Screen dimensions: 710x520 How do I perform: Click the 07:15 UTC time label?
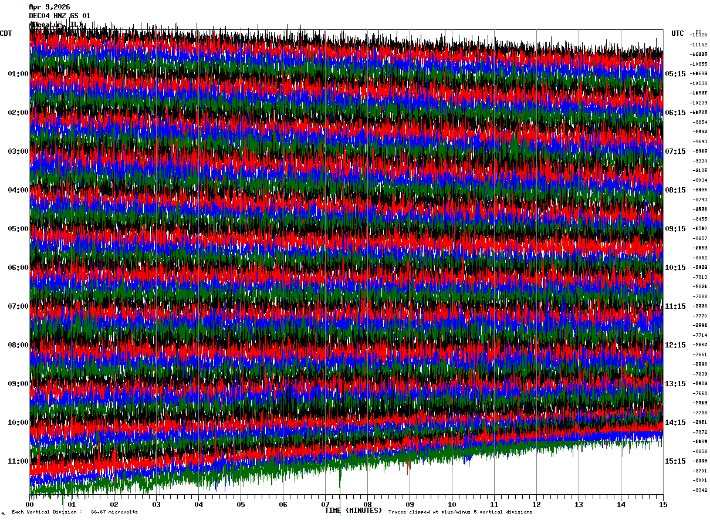click(x=675, y=151)
